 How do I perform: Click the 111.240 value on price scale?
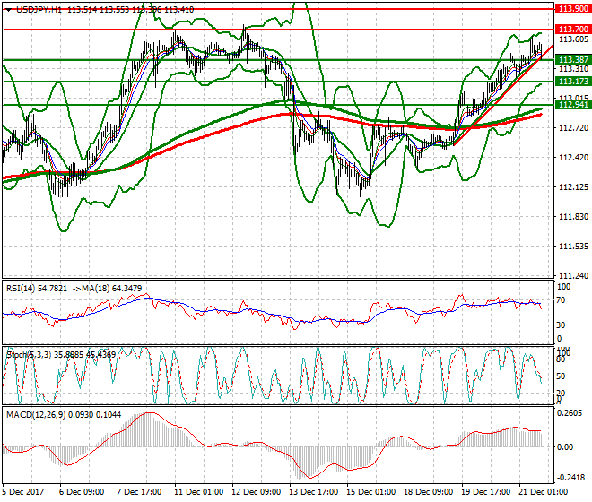click(x=572, y=276)
